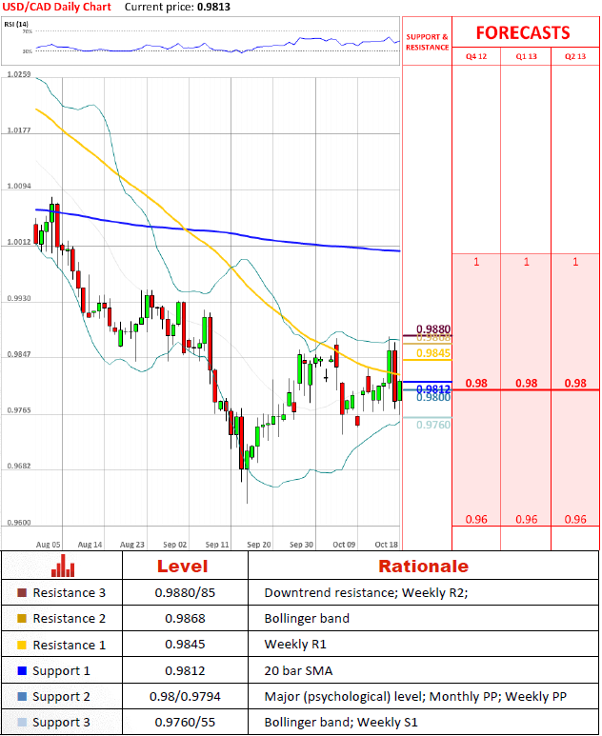Click the 0.9845 price level label
602x736 pixels.
point(432,353)
